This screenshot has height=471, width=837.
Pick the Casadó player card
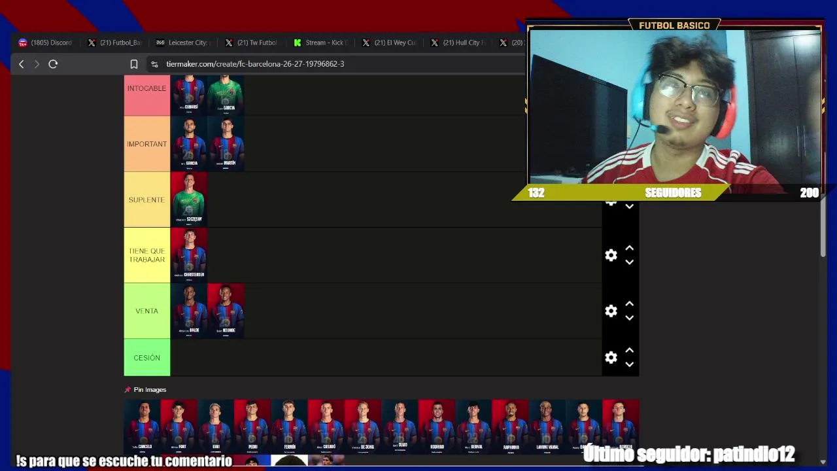click(326, 427)
